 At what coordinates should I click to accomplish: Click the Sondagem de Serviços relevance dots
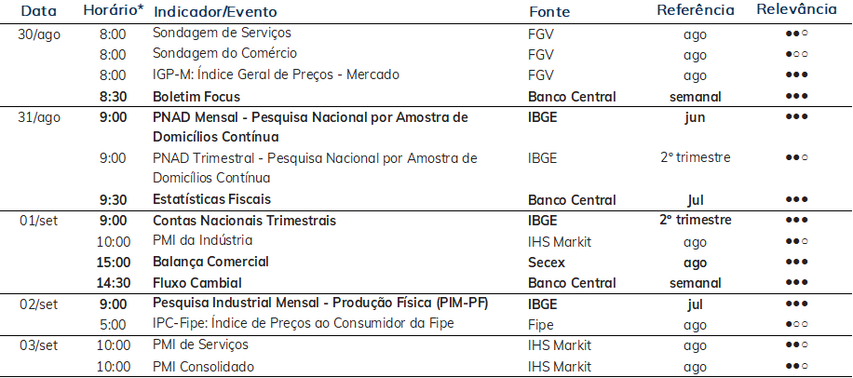(796, 34)
